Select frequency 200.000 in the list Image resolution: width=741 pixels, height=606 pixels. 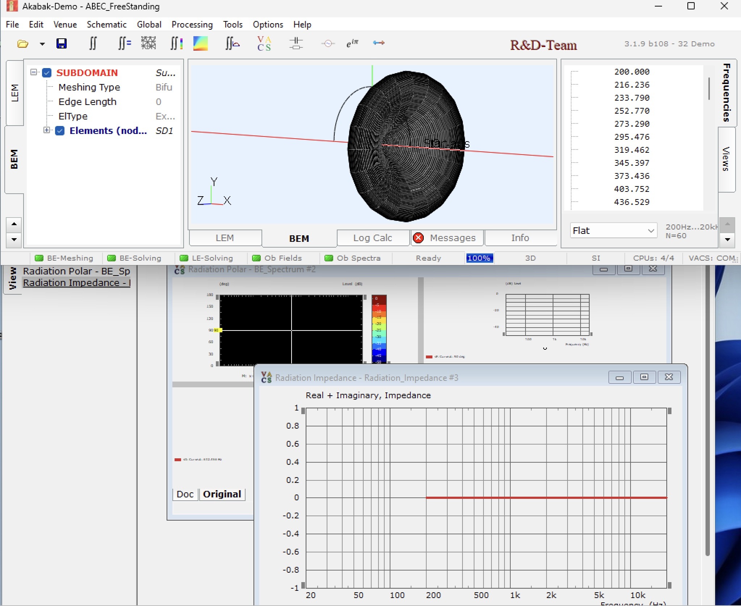coord(632,72)
